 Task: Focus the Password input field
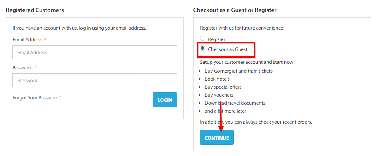95,80
